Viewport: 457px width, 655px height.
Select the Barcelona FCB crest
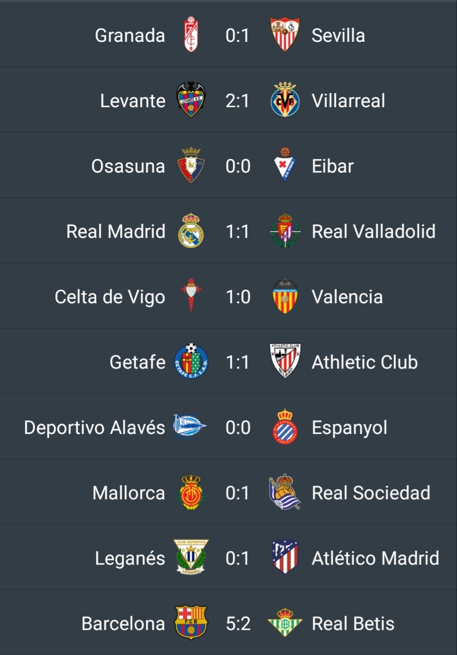tap(191, 623)
